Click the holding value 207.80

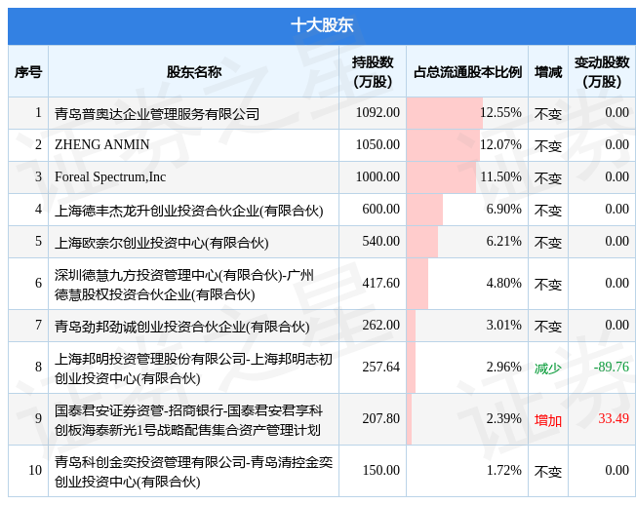(x=380, y=418)
